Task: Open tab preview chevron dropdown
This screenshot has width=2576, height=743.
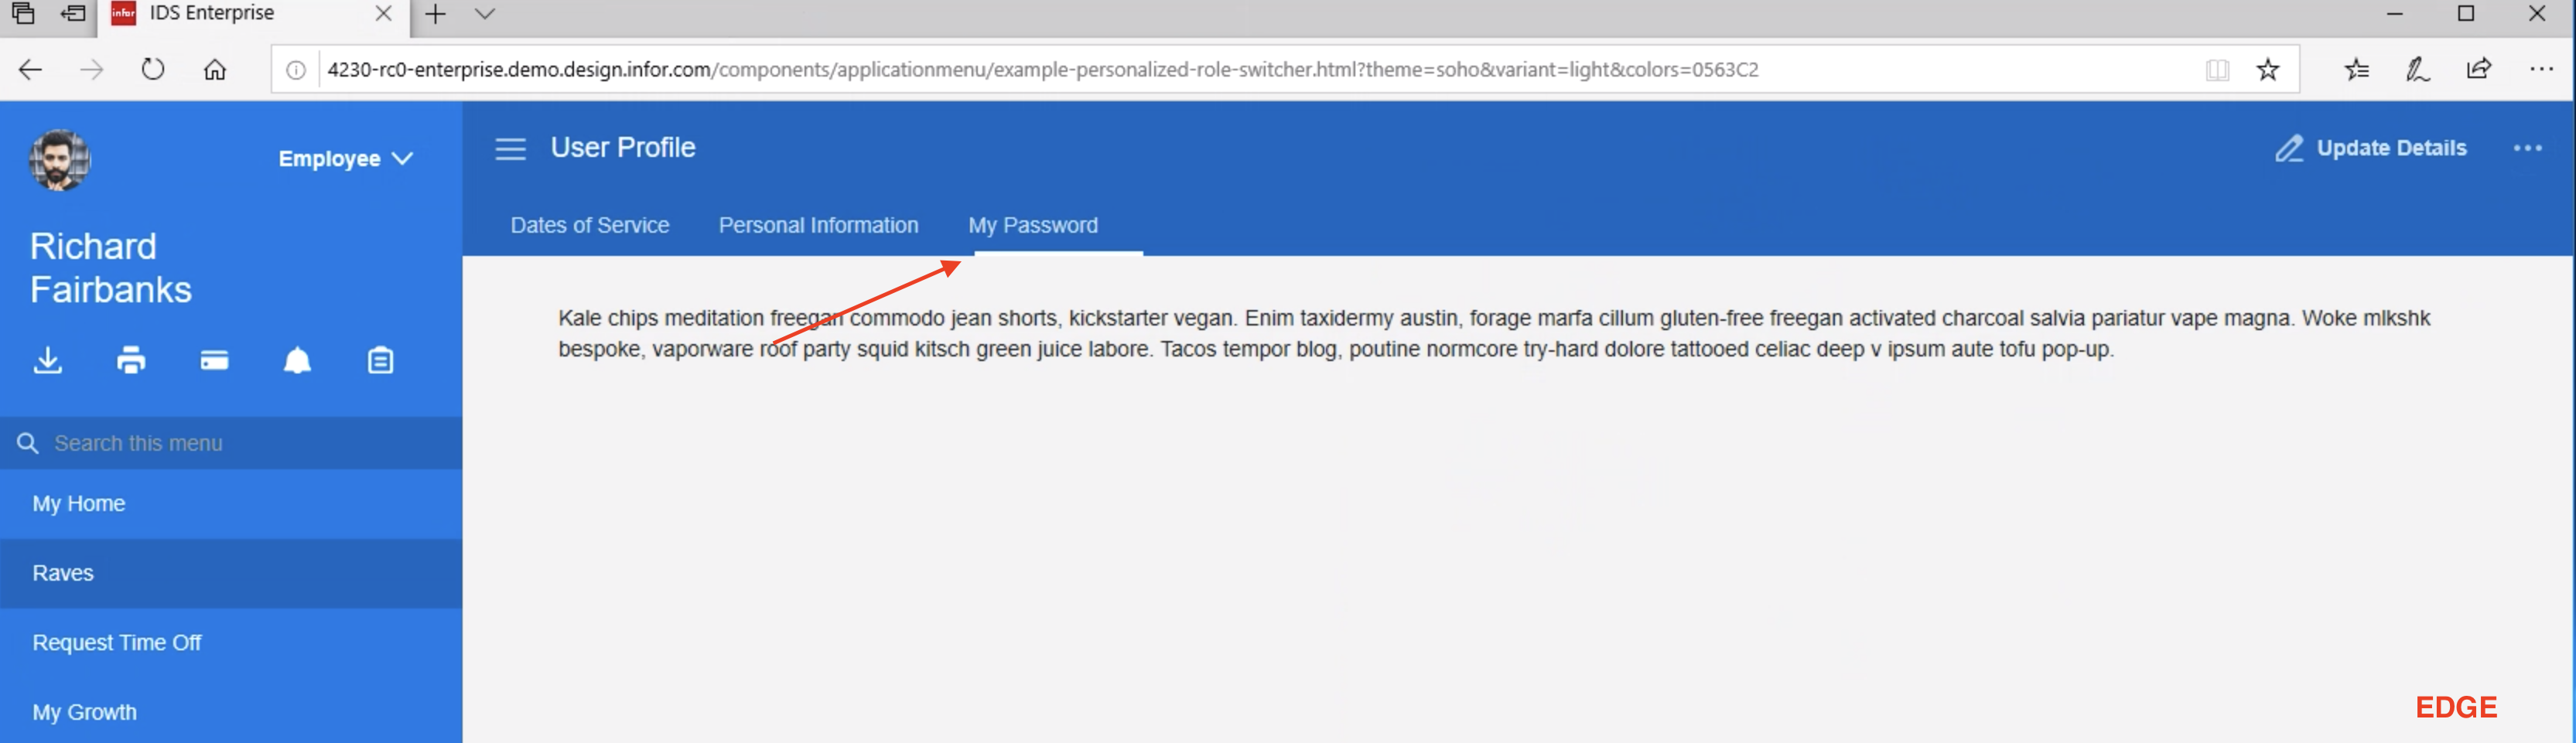Action: pyautogui.click(x=485, y=14)
